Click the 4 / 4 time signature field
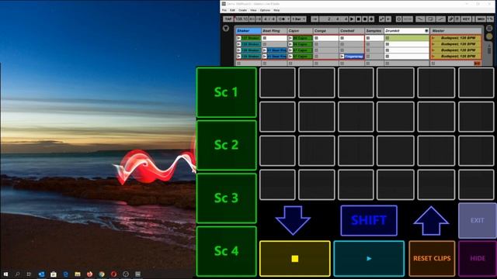The height and width of the screenshot is (279, 497). pyautogui.click(x=269, y=19)
